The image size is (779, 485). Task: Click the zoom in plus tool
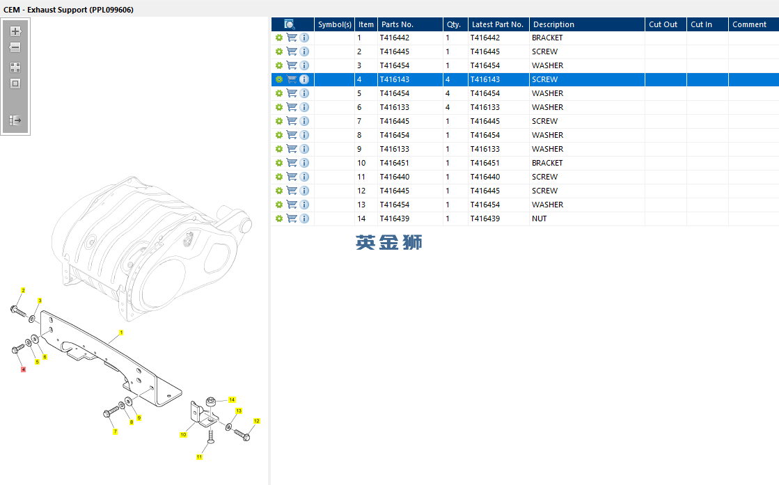(15, 31)
